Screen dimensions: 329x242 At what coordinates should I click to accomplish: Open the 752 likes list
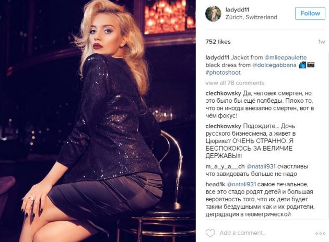(x=218, y=42)
